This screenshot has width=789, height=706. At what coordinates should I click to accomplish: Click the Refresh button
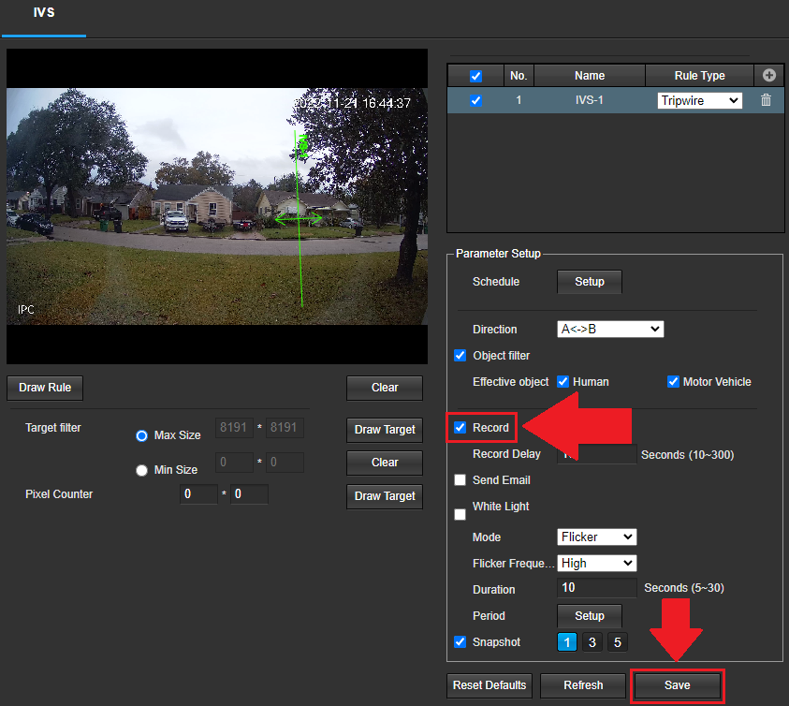(583, 685)
